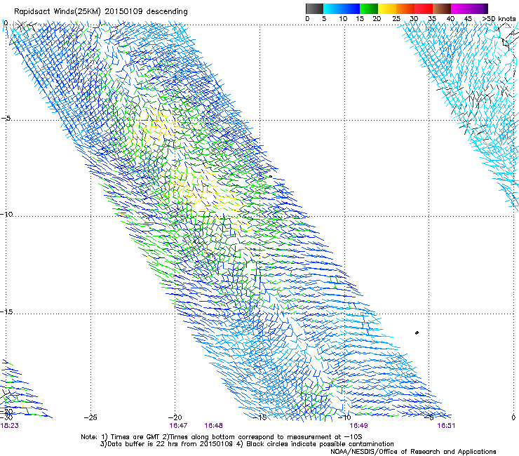519x456 pixels.
Task: Click the '25' label under the color bar
Action: pos(396,19)
